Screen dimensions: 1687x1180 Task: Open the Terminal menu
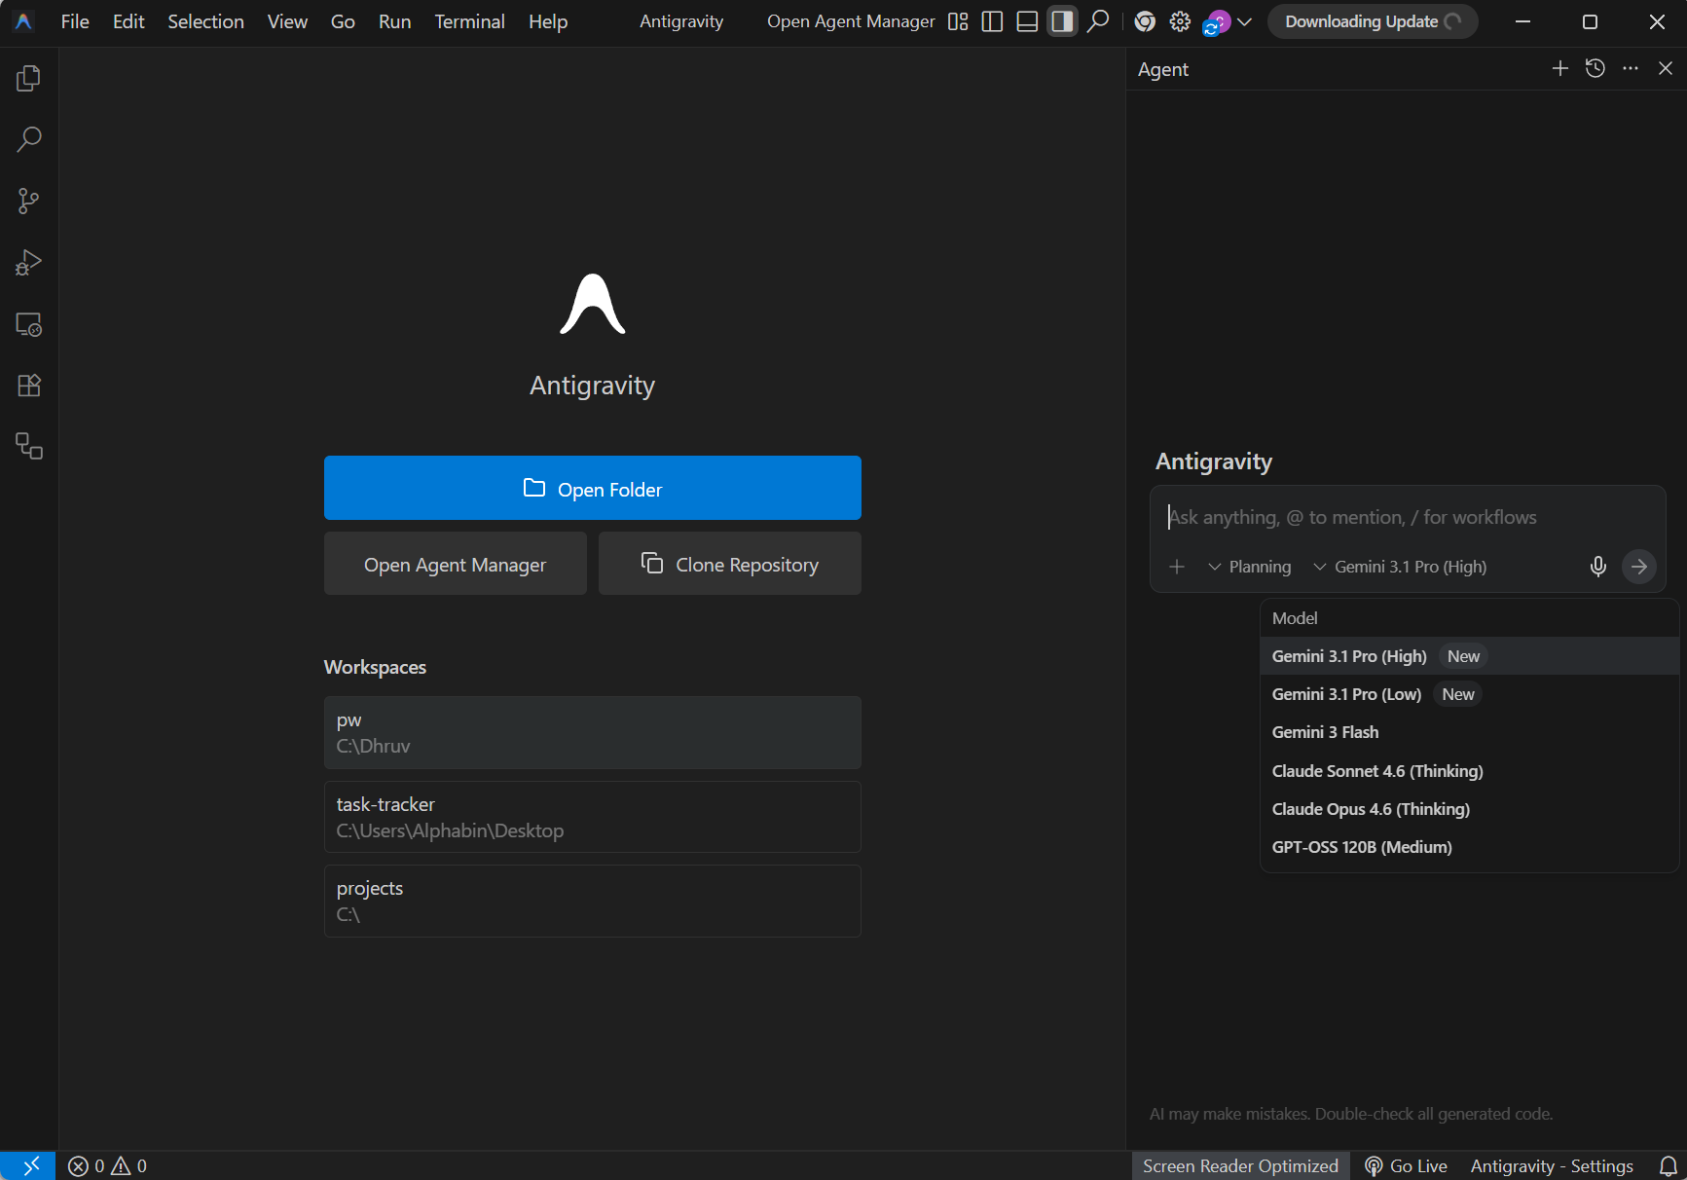click(x=469, y=21)
